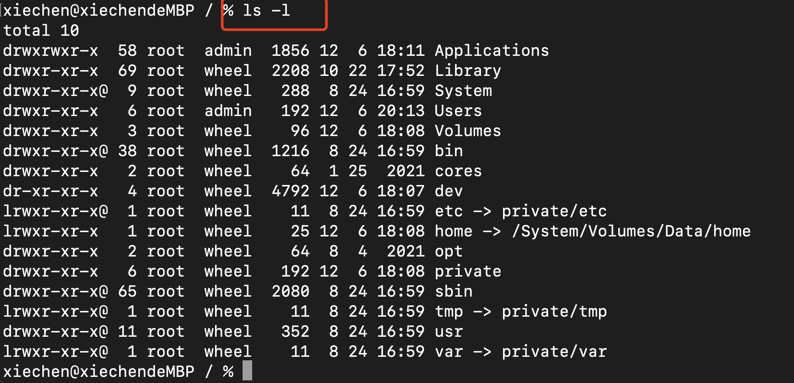Click the private/etc symlink target
Viewport: 794px width, 383px height.
(554, 212)
